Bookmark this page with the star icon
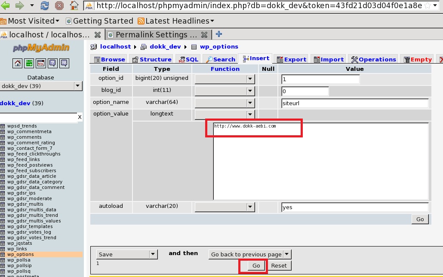The width and height of the screenshot is (443, 277). (428, 6)
